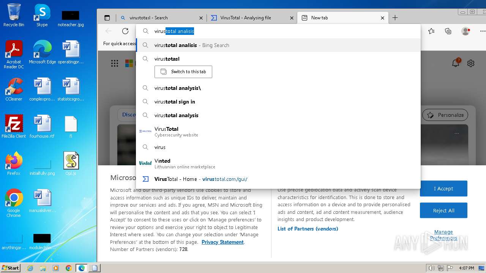
Task: Open the Edge profile avatar
Action: pos(465,31)
